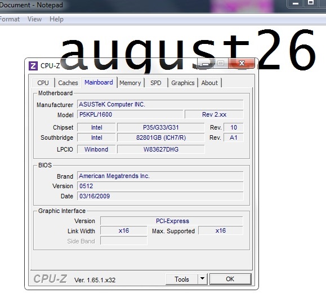Viewport: 326px width, 302px height.
Task: Close the CPU-Z window
Action: [242, 63]
